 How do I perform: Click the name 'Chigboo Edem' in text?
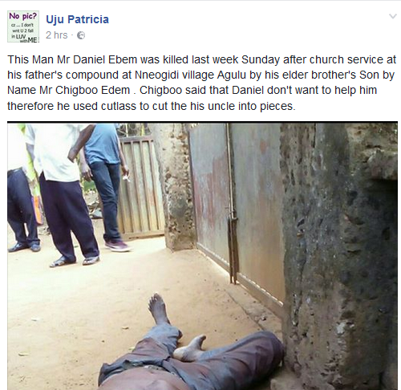(x=92, y=90)
